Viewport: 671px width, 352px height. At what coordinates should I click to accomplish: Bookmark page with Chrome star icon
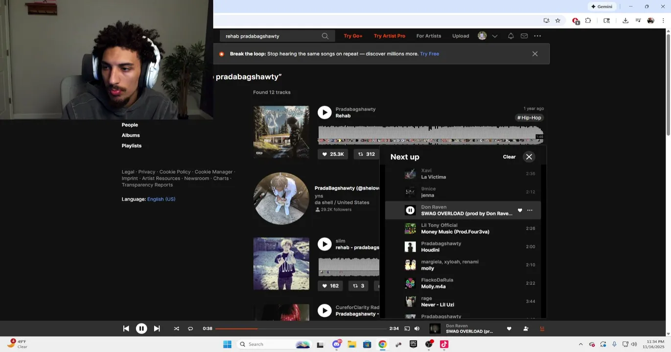557,21
